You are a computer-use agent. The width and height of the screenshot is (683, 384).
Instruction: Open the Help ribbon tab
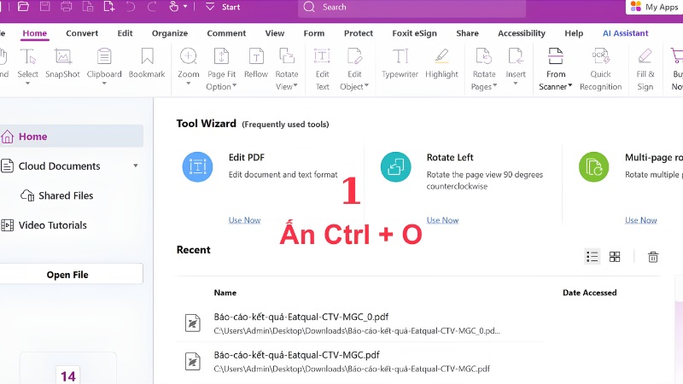tap(574, 33)
